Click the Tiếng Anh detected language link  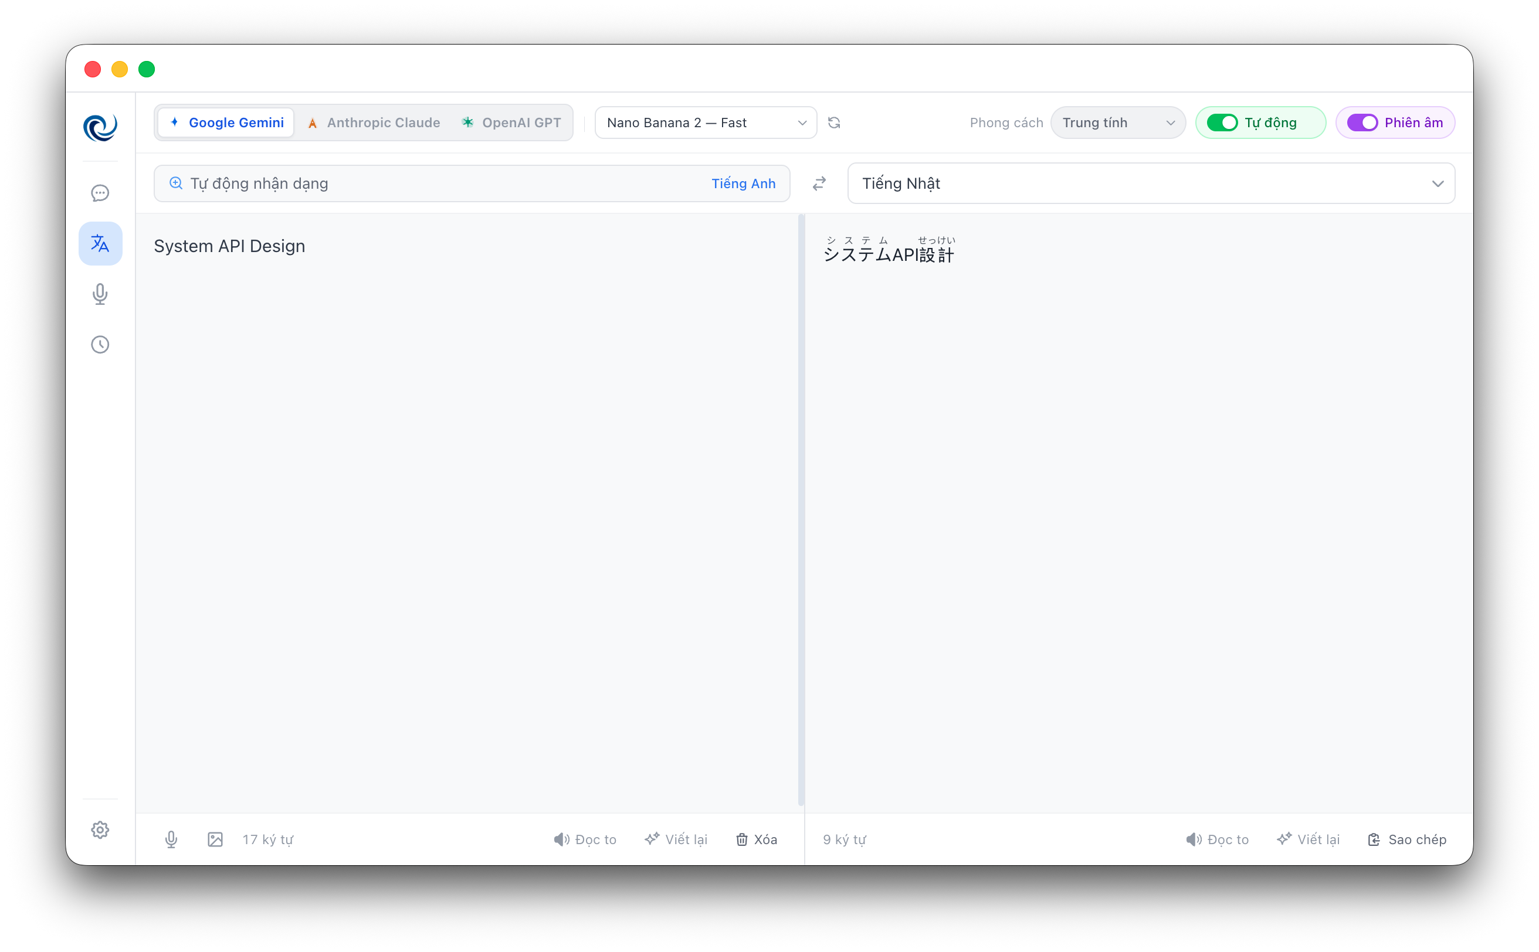click(x=743, y=183)
